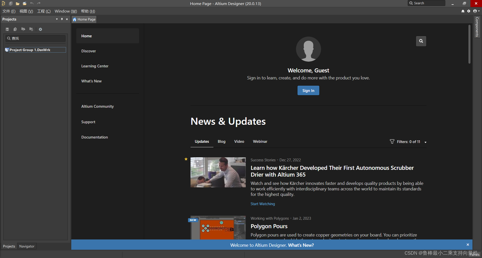The width and height of the screenshot is (482, 258).
Task: Click the Projects panel settings gear icon
Action: [x=40, y=29]
